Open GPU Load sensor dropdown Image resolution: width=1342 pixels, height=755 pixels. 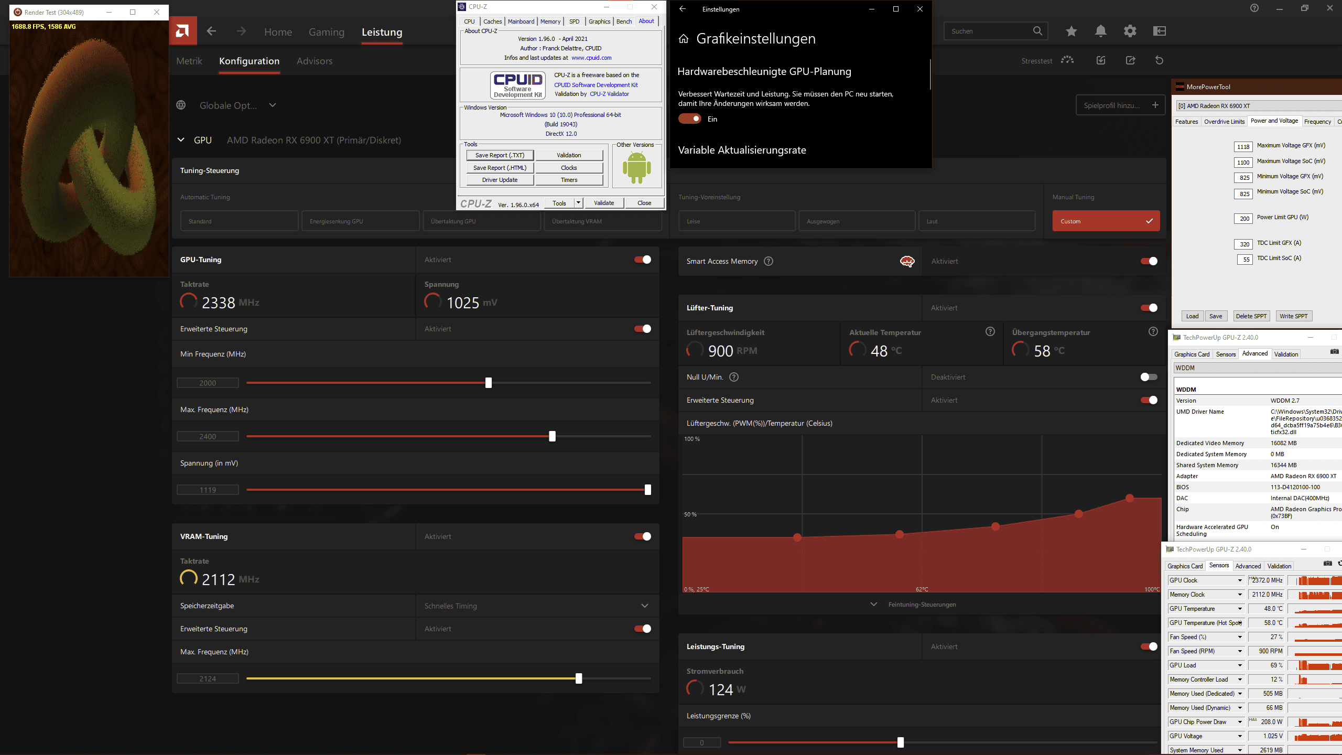coord(1240,665)
